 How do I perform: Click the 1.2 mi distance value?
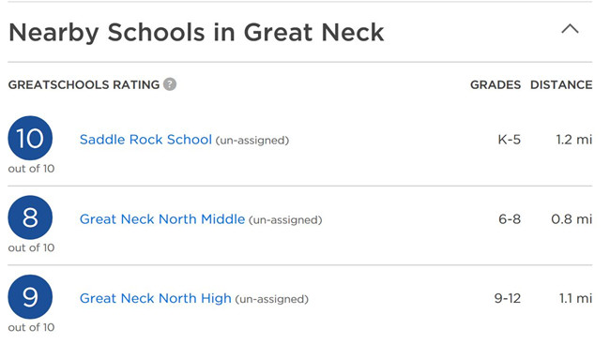574,139
